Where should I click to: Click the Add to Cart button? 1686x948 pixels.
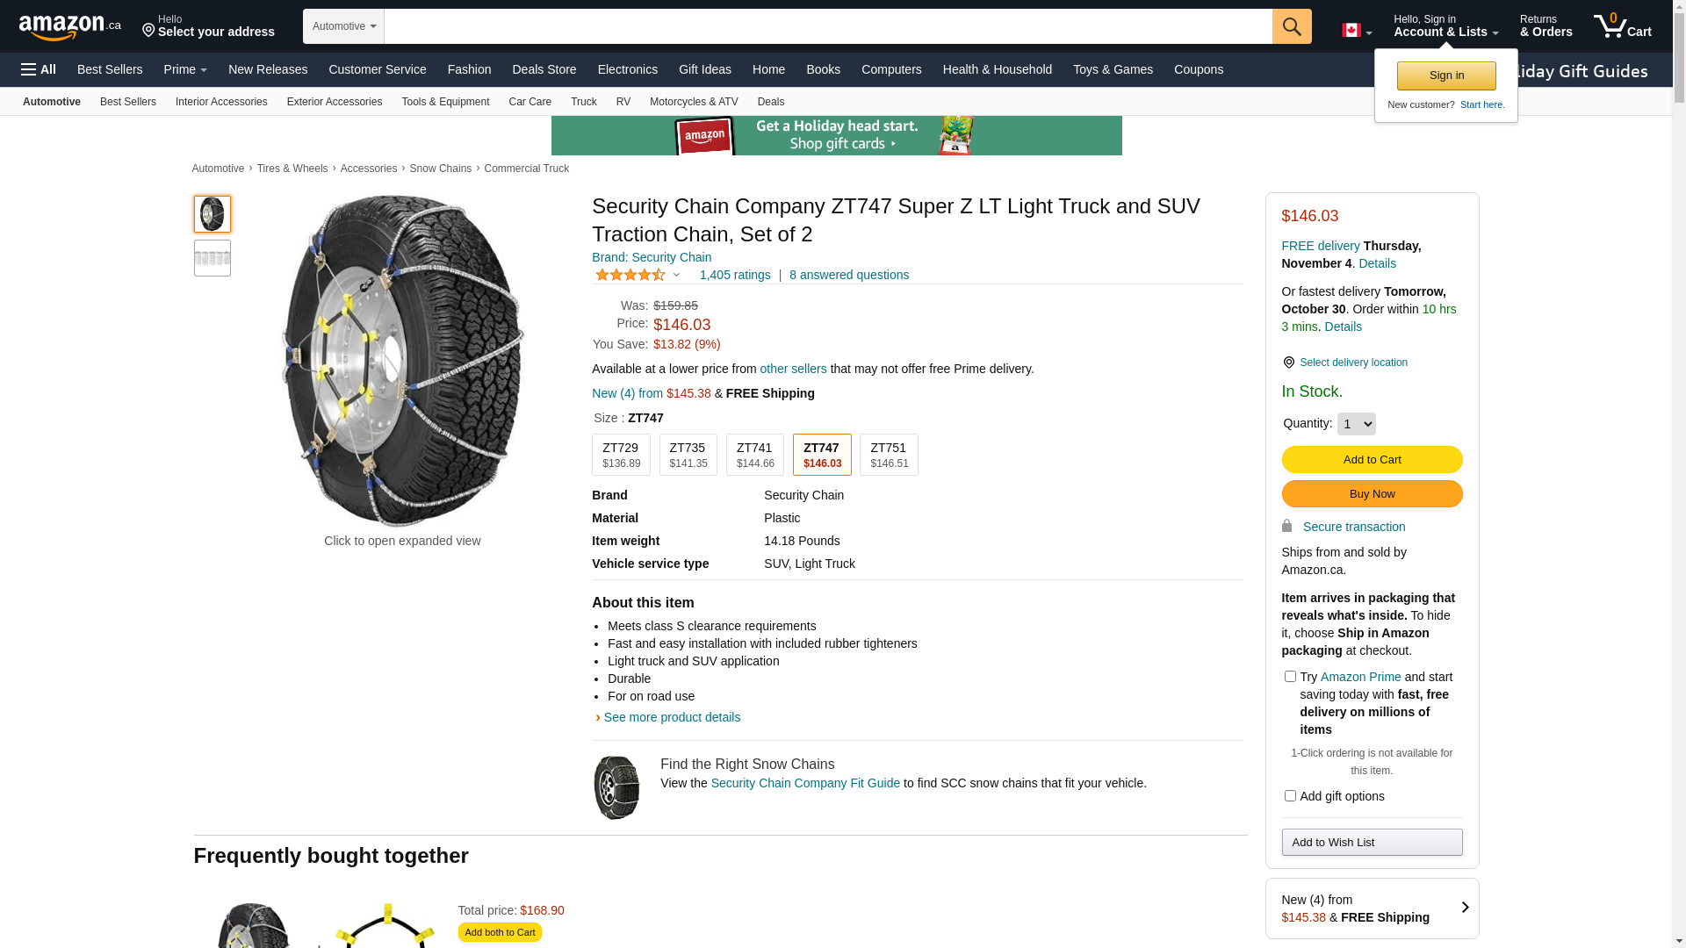(1372, 459)
